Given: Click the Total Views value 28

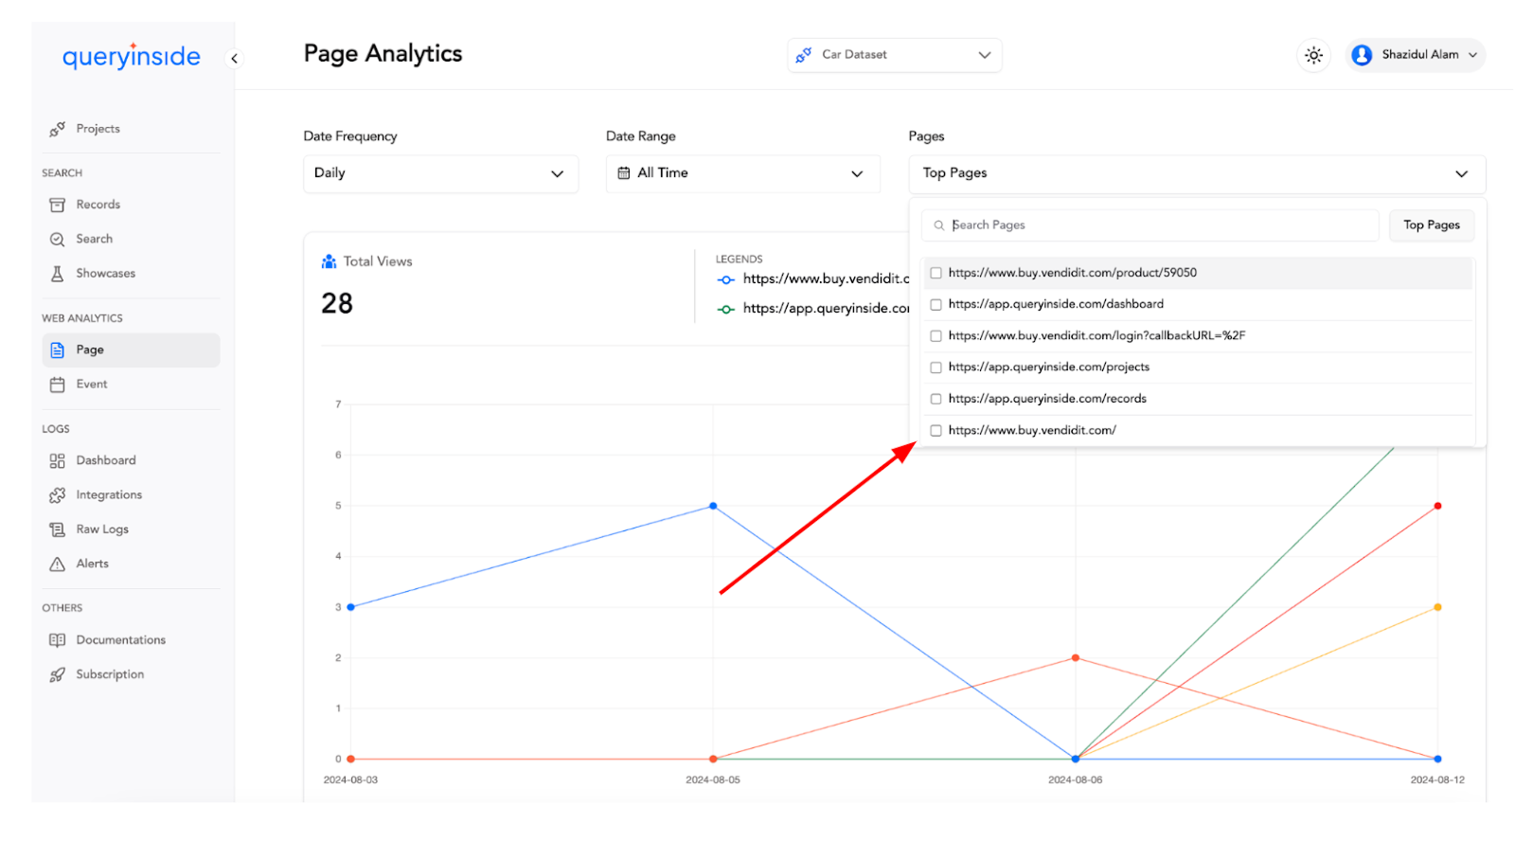Looking at the screenshot, I should [x=337, y=304].
